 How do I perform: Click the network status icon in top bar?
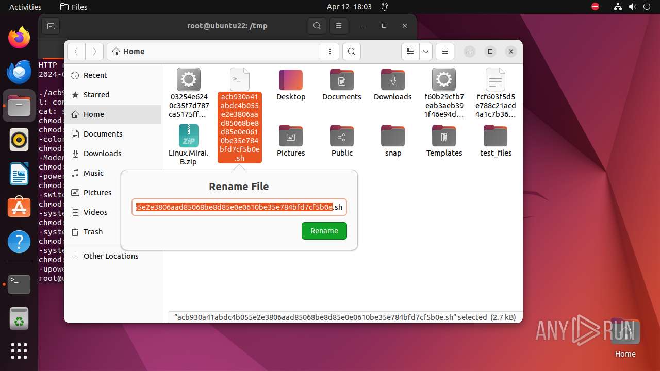pos(618,7)
